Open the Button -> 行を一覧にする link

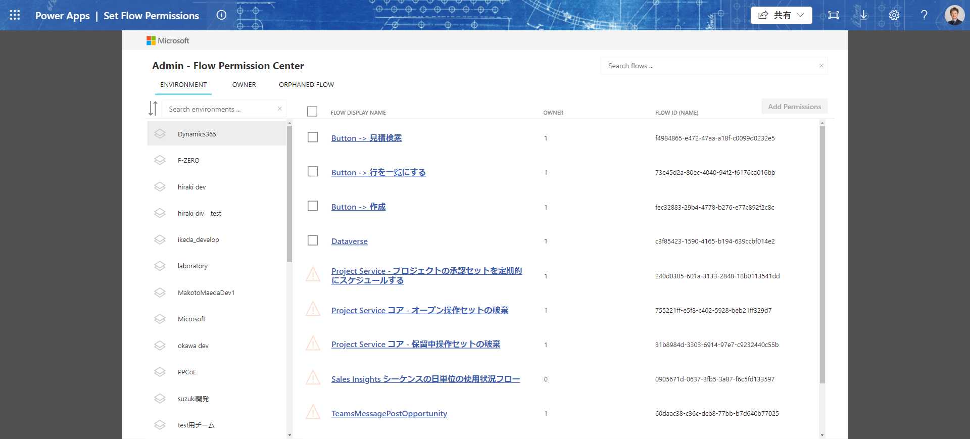(378, 172)
